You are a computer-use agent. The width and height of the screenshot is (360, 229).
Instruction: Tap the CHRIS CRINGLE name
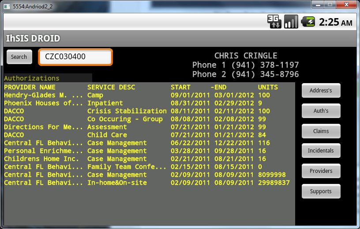(x=246, y=56)
